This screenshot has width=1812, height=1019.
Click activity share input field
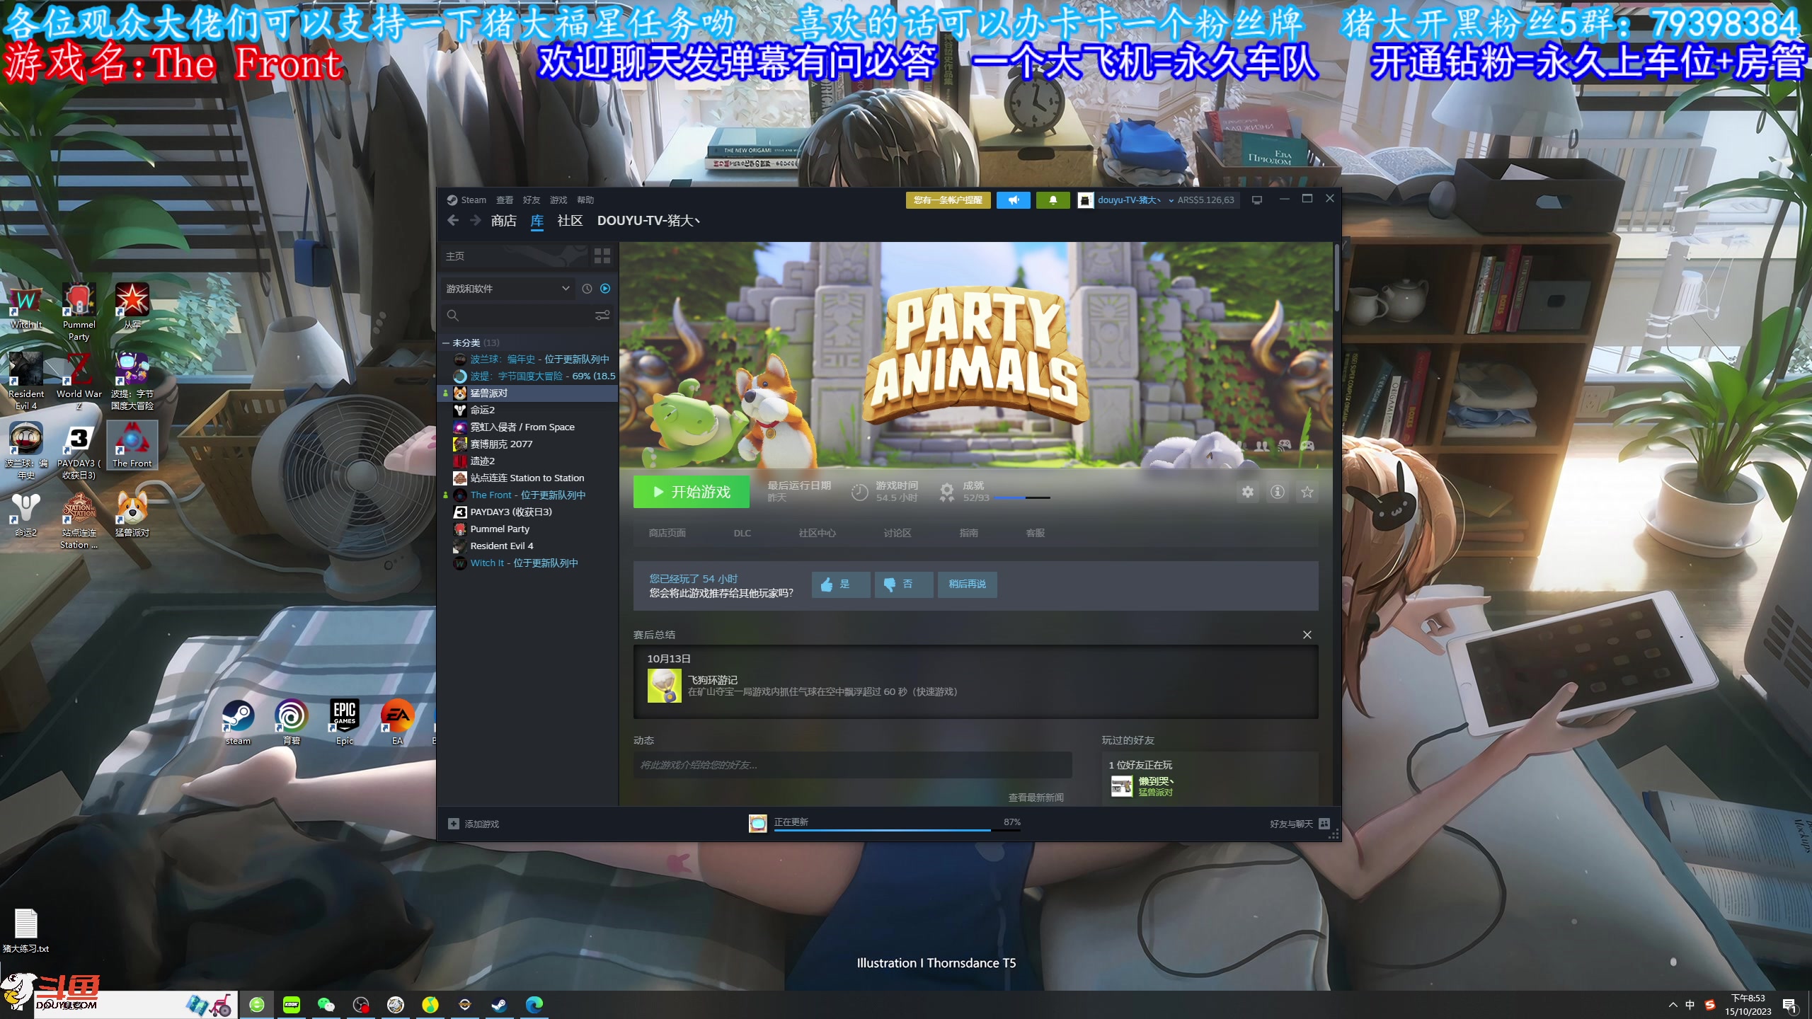[x=852, y=765]
